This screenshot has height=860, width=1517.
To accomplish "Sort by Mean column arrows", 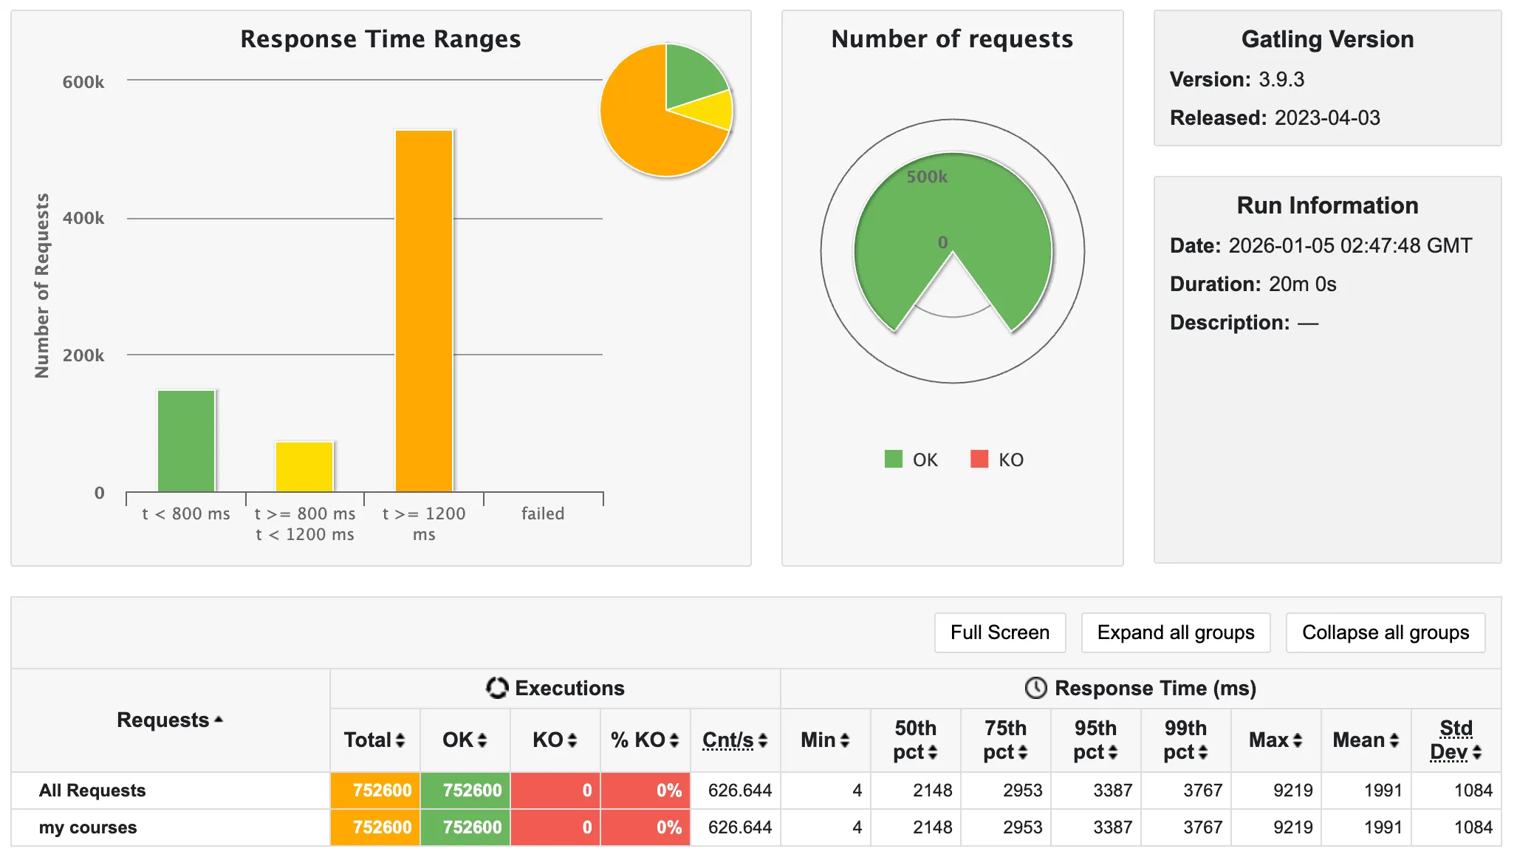I will (1394, 740).
